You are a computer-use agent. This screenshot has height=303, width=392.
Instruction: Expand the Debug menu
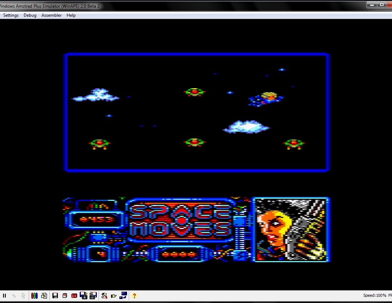(x=30, y=15)
